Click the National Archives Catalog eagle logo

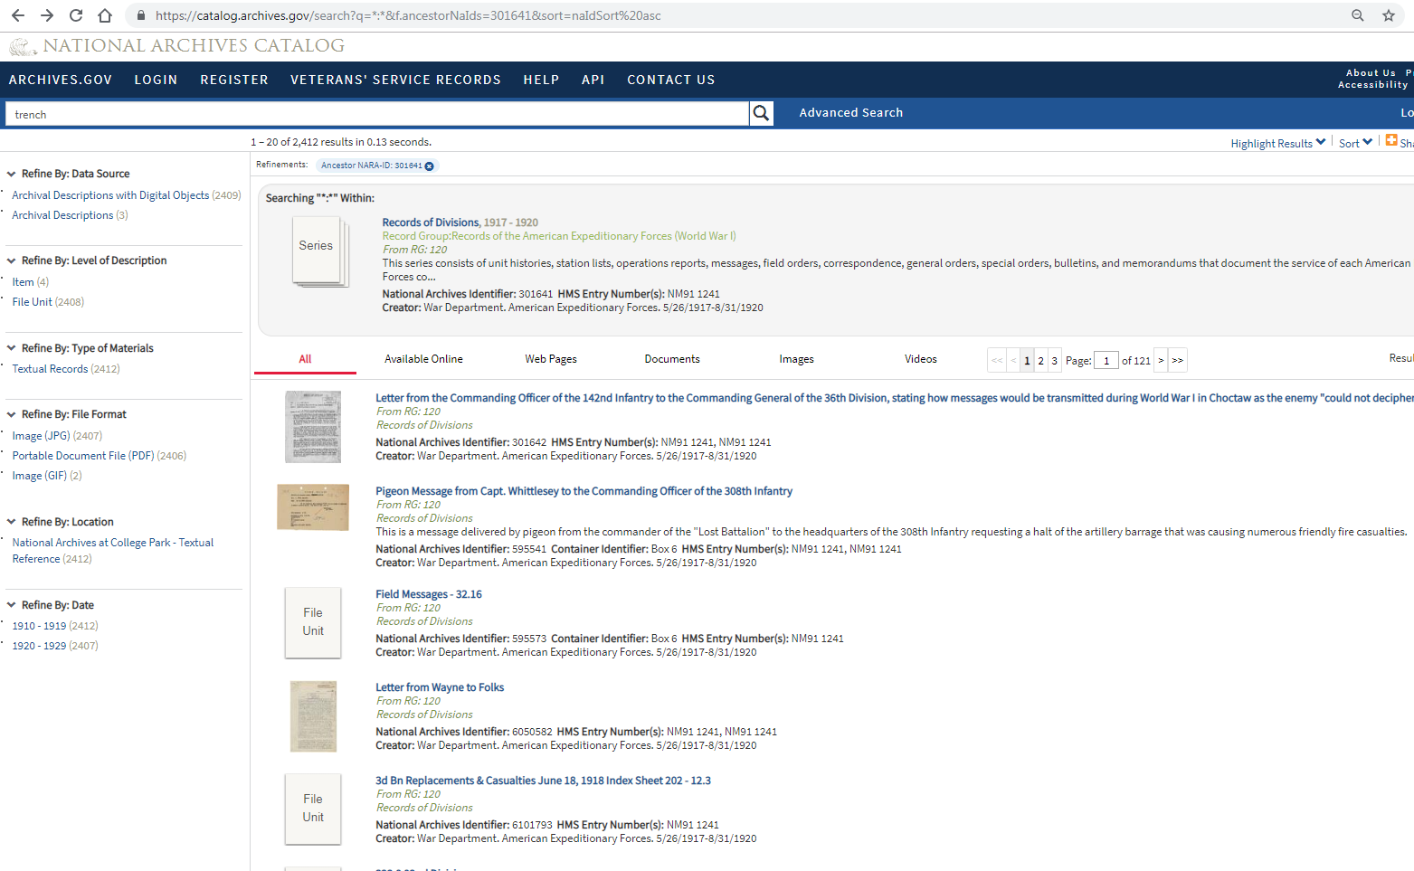coord(23,46)
